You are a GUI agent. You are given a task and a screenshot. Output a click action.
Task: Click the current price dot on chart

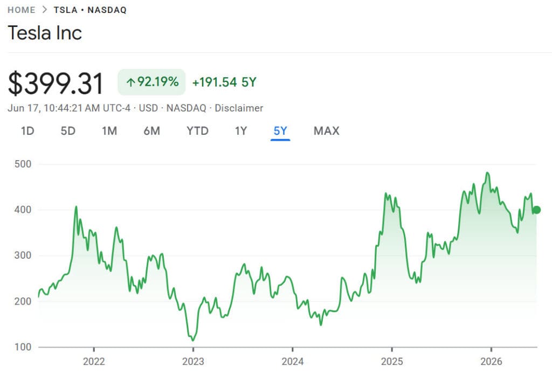[x=536, y=210]
